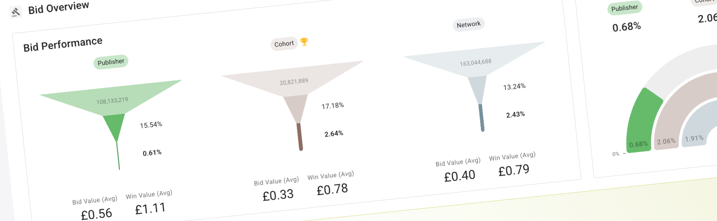This screenshot has width=717, height=221.
Task: Click the Network win value £0.79
Action: click(514, 171)
